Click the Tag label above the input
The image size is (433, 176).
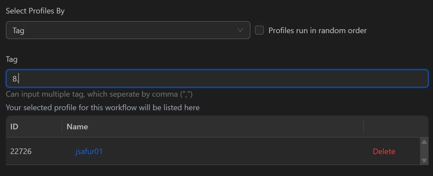pos(12,59)
